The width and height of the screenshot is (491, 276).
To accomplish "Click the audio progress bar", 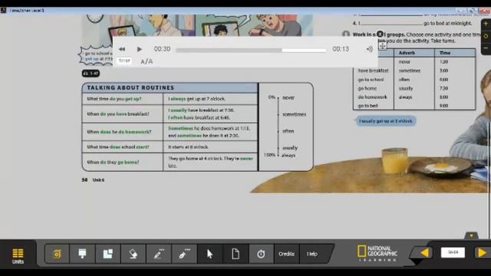I will click(251, 50).
